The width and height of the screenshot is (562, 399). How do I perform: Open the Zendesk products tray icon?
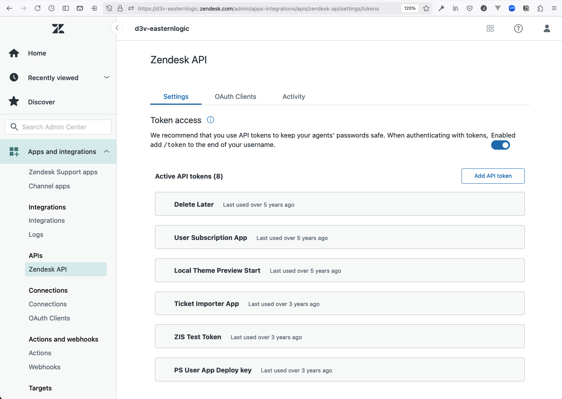point(490,28)
